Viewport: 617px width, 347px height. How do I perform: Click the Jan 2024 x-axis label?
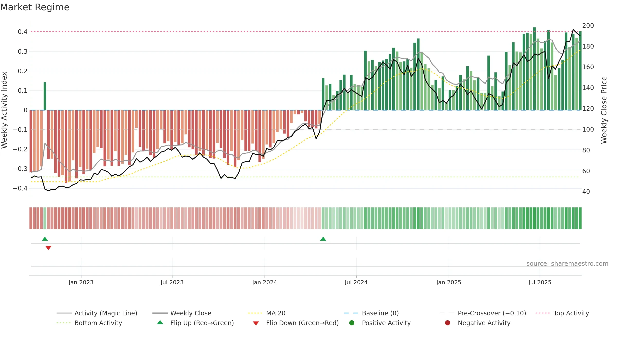(265, 282)
